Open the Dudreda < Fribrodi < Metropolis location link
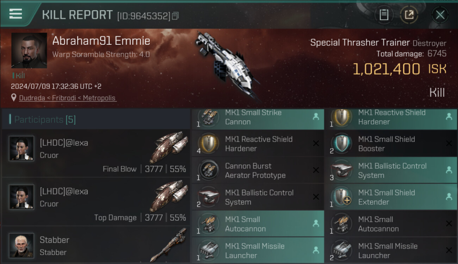 point(67,98)
